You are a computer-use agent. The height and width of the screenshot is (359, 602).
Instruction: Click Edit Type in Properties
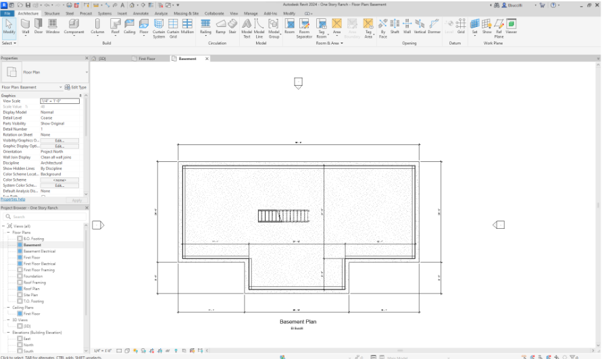point(76,87)
